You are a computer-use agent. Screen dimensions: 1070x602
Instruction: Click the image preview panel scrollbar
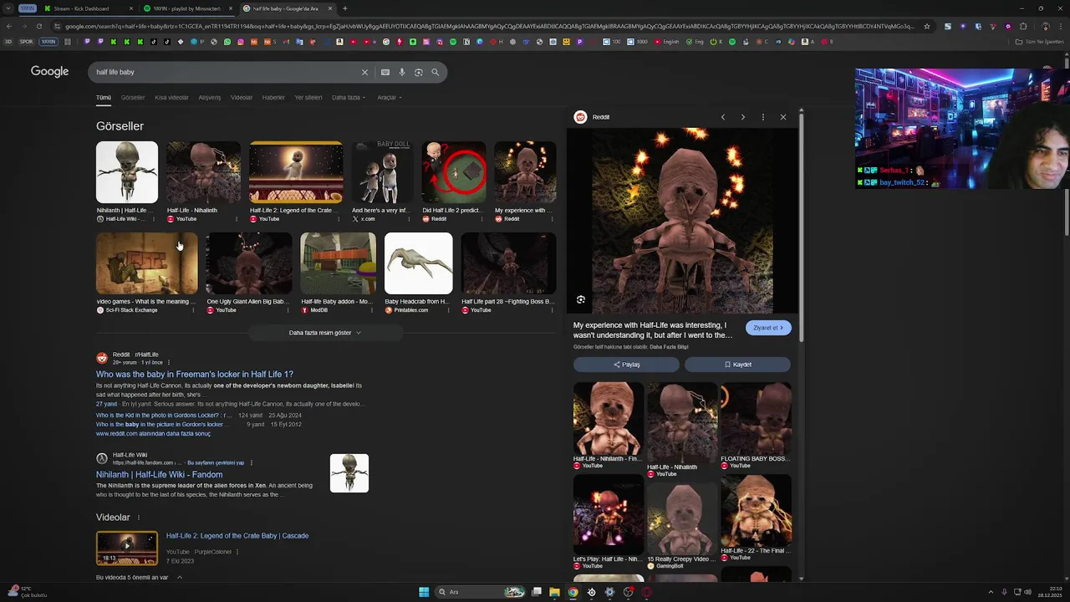click(x=801, y=226)
